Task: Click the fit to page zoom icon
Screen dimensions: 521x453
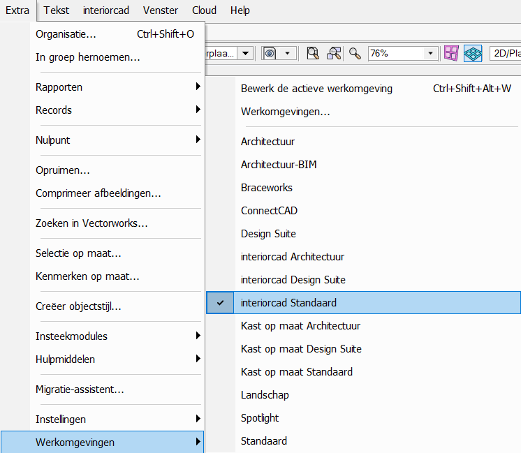Action: click(313, 53)
